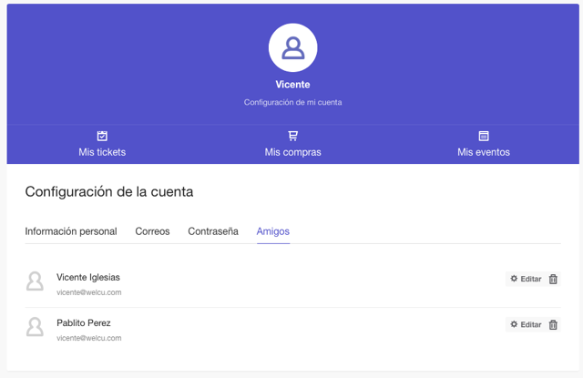
Task: Click the Pablito Perez name text
Action: 84,323
